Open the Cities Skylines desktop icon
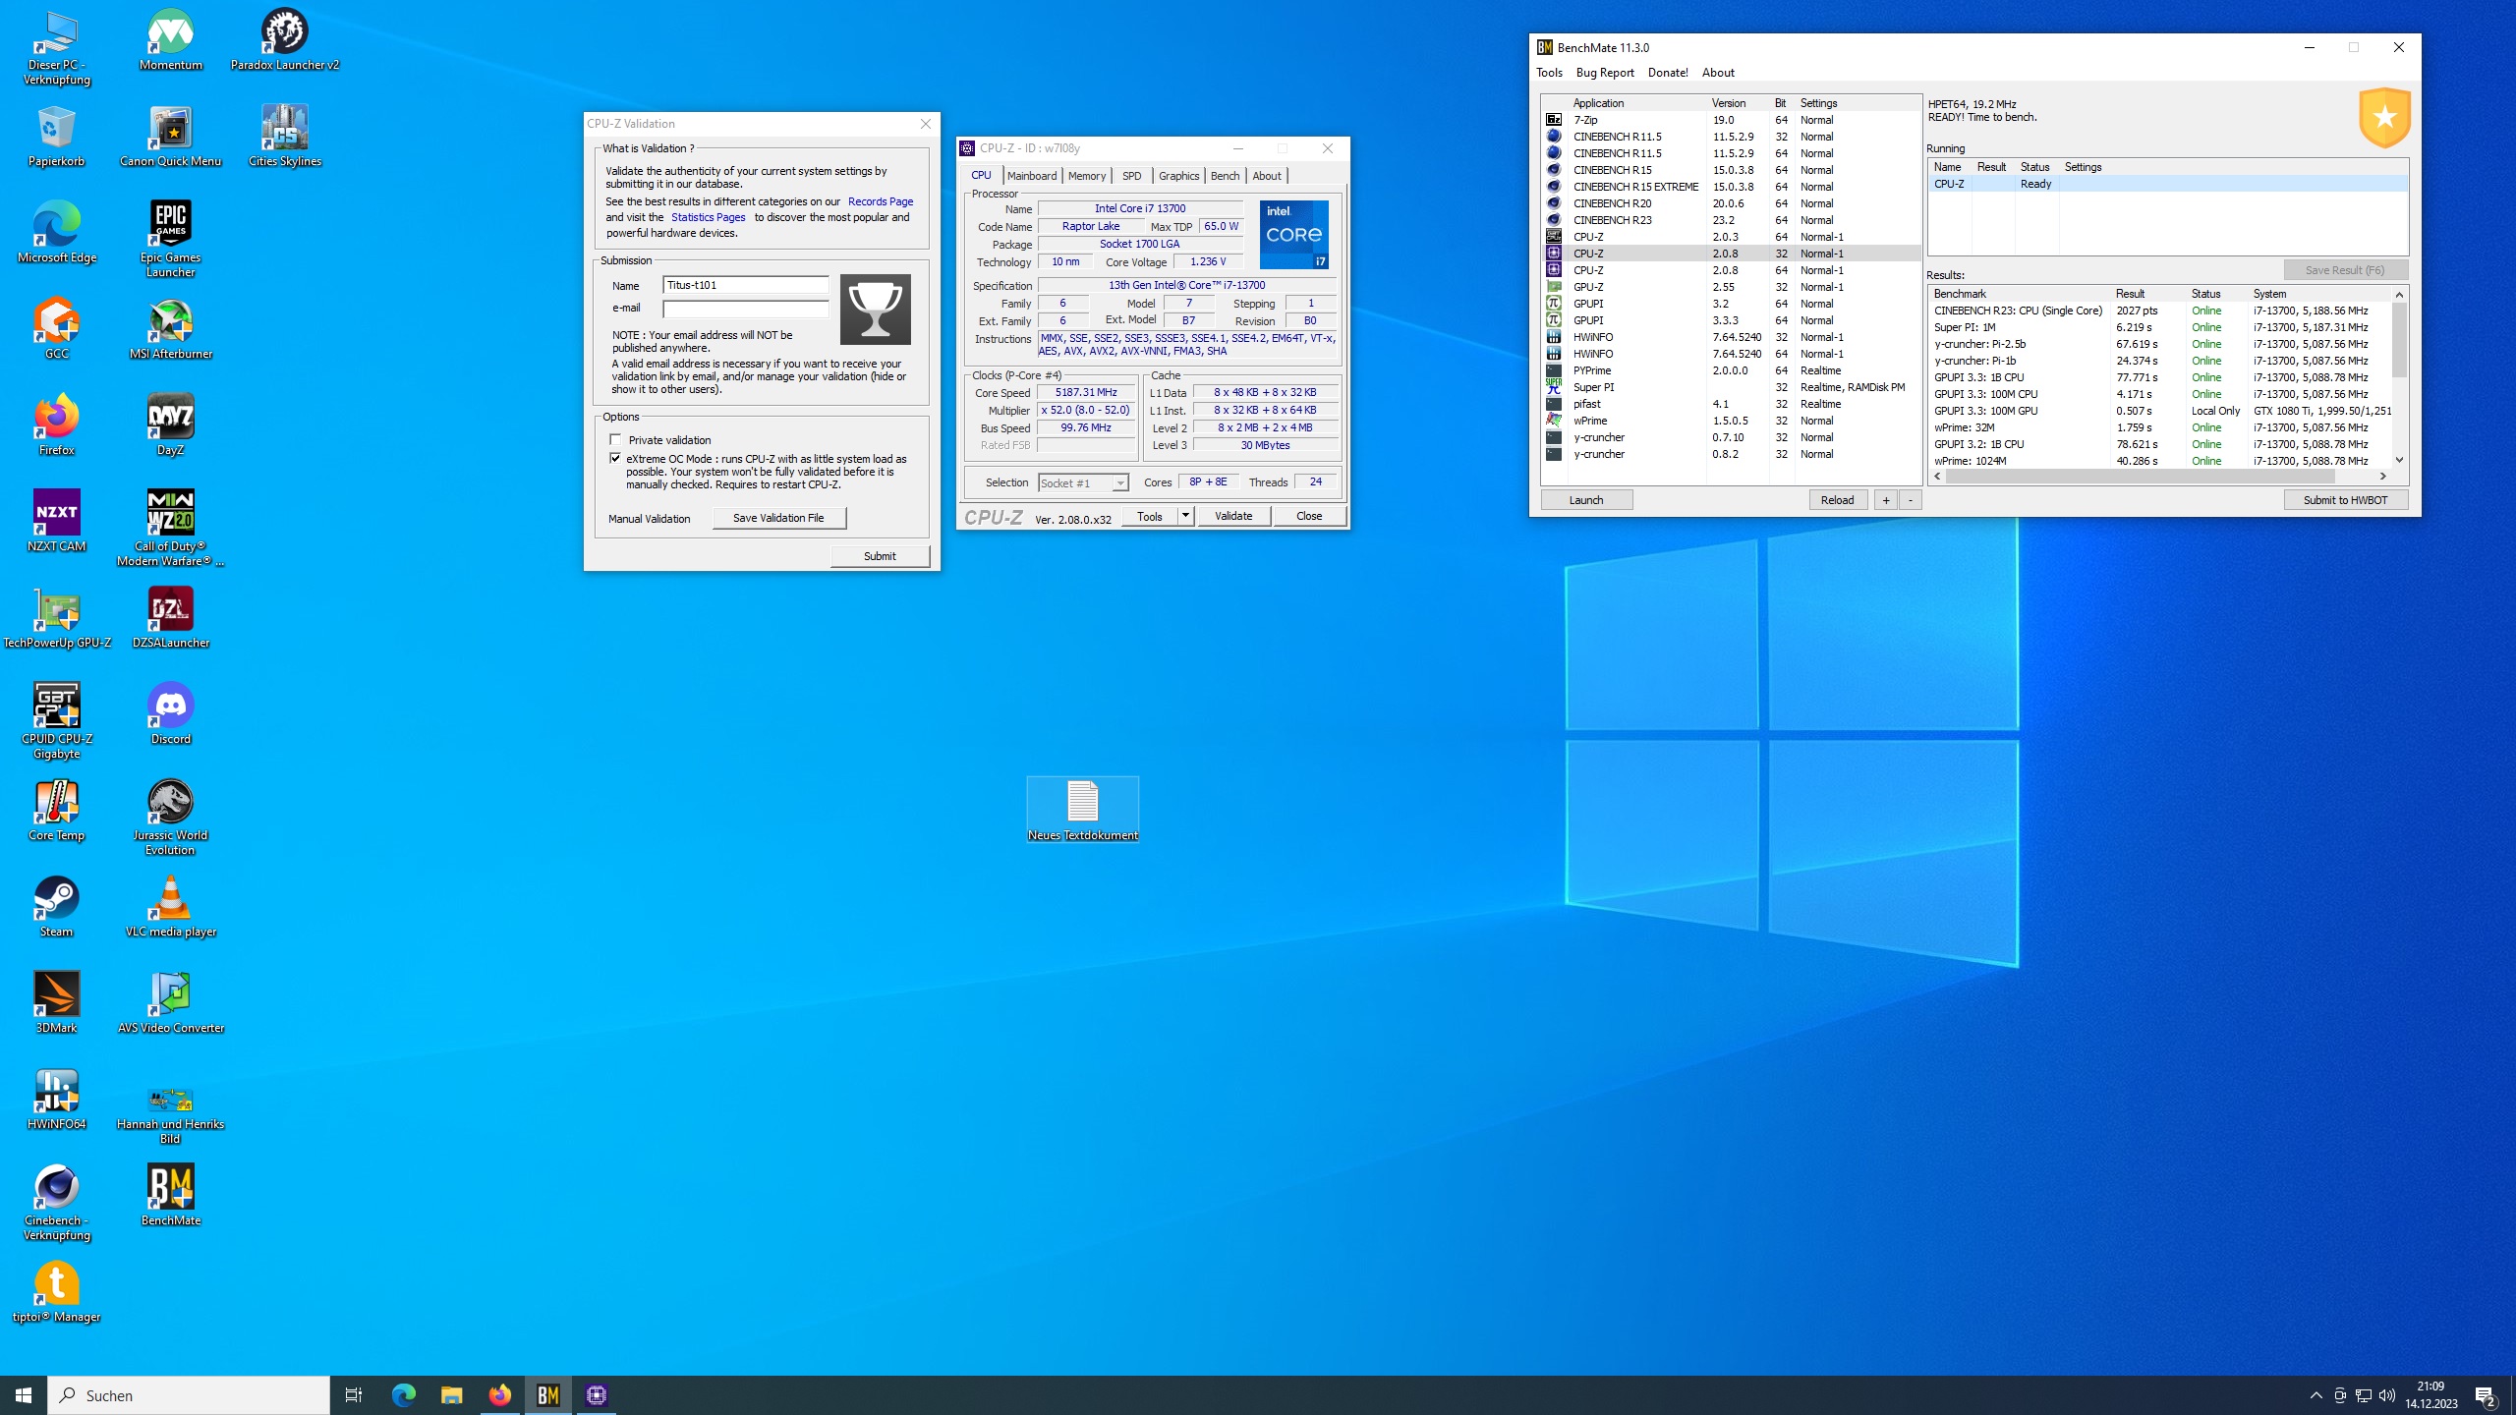 (x=284, y=137)
